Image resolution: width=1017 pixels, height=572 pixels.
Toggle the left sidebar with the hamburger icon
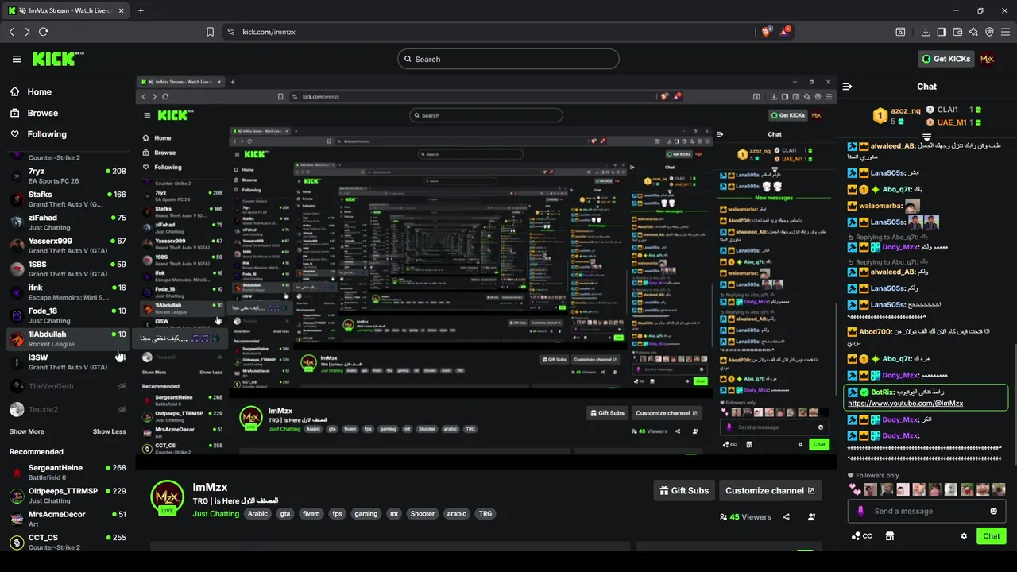point(17,59)
